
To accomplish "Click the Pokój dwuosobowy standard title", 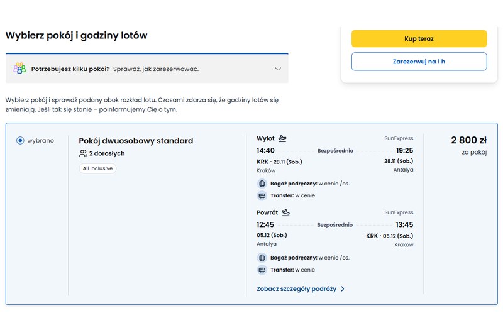I will click(136, 141).
